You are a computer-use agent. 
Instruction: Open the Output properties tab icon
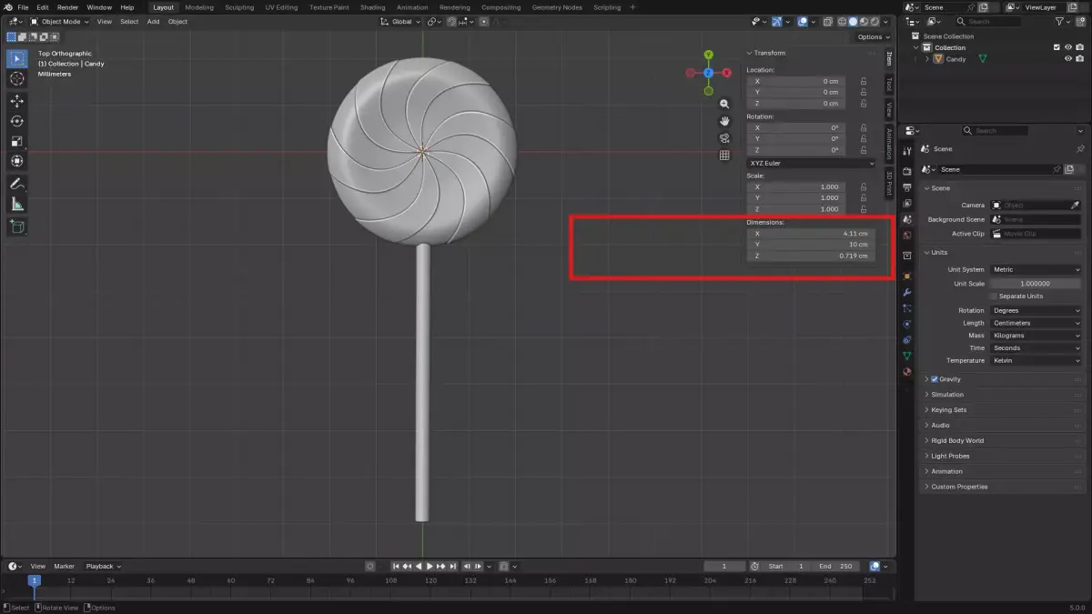(x=907, y=187)
